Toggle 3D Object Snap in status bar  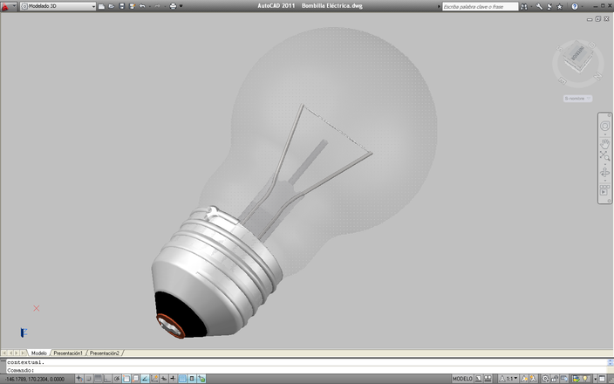(136, 379)
